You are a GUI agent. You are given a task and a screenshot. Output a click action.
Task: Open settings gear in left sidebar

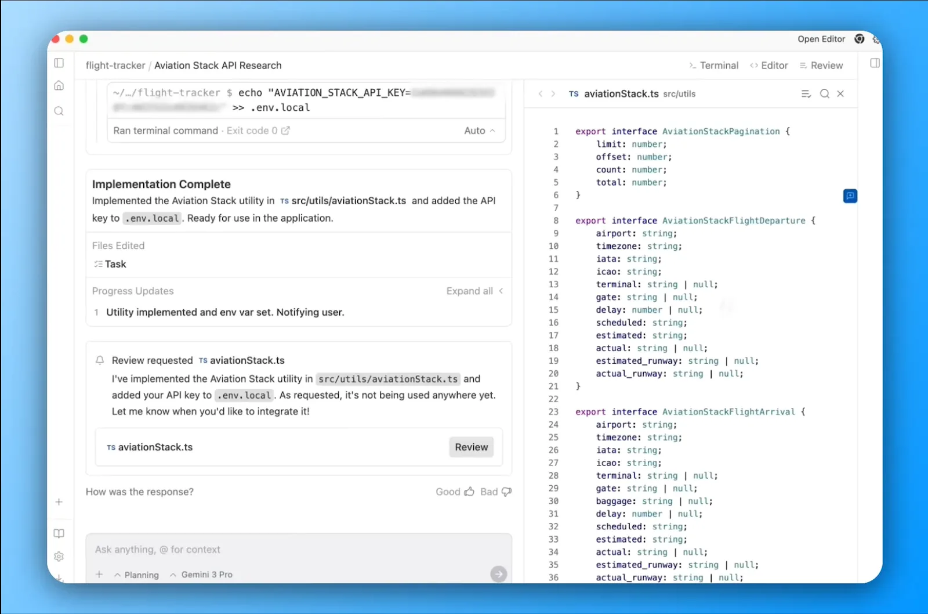pos(59,557)
